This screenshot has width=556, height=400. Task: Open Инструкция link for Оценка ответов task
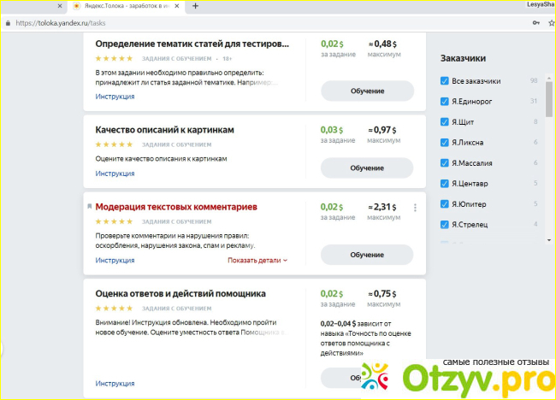click(115, 384)
